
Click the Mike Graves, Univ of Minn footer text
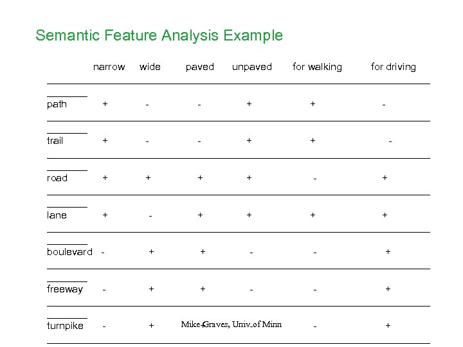(232, 324)
